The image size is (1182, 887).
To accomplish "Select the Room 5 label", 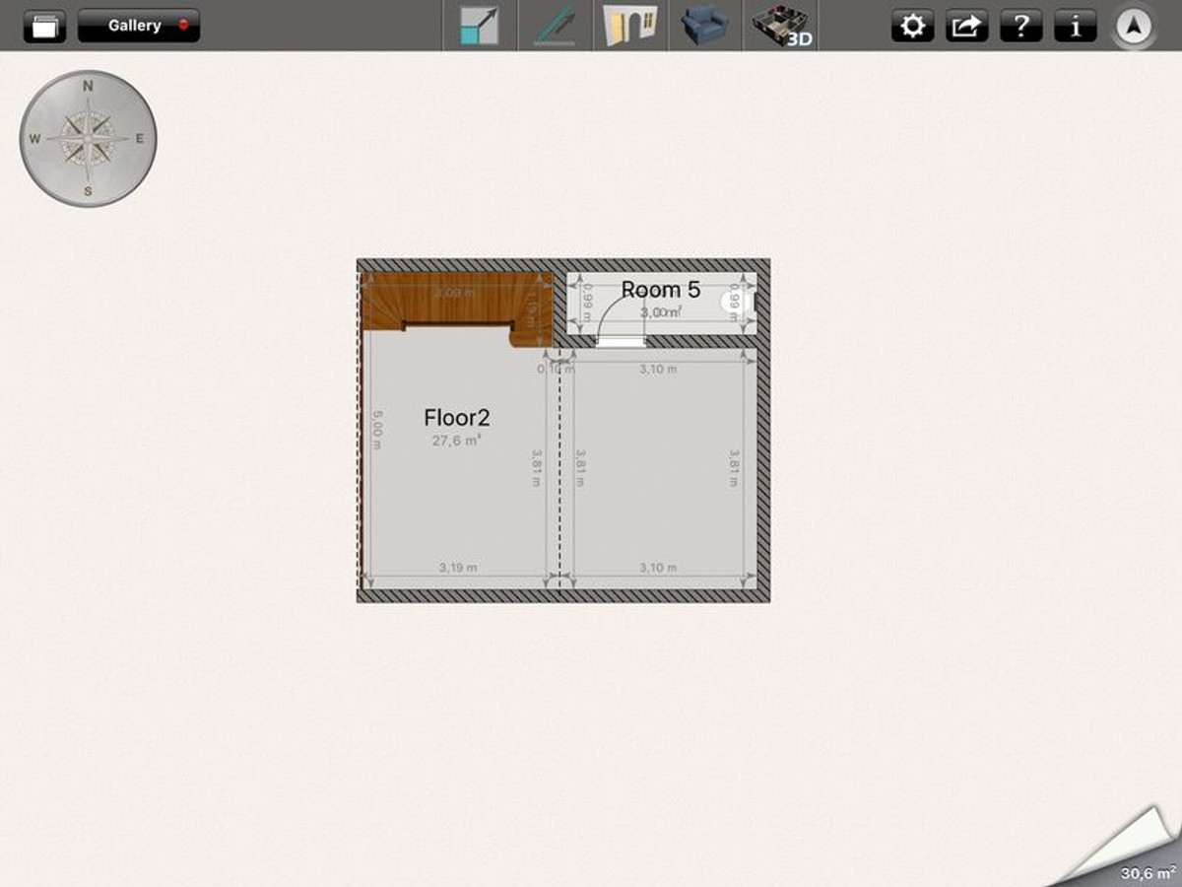I will [x=660, y=290].
